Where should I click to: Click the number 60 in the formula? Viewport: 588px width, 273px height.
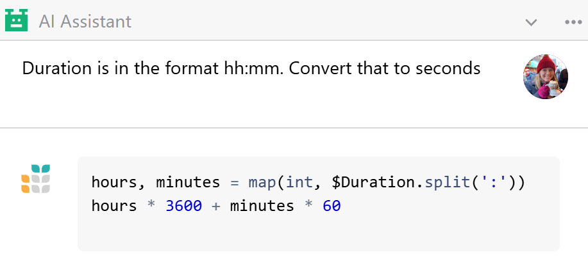(332, 206)
